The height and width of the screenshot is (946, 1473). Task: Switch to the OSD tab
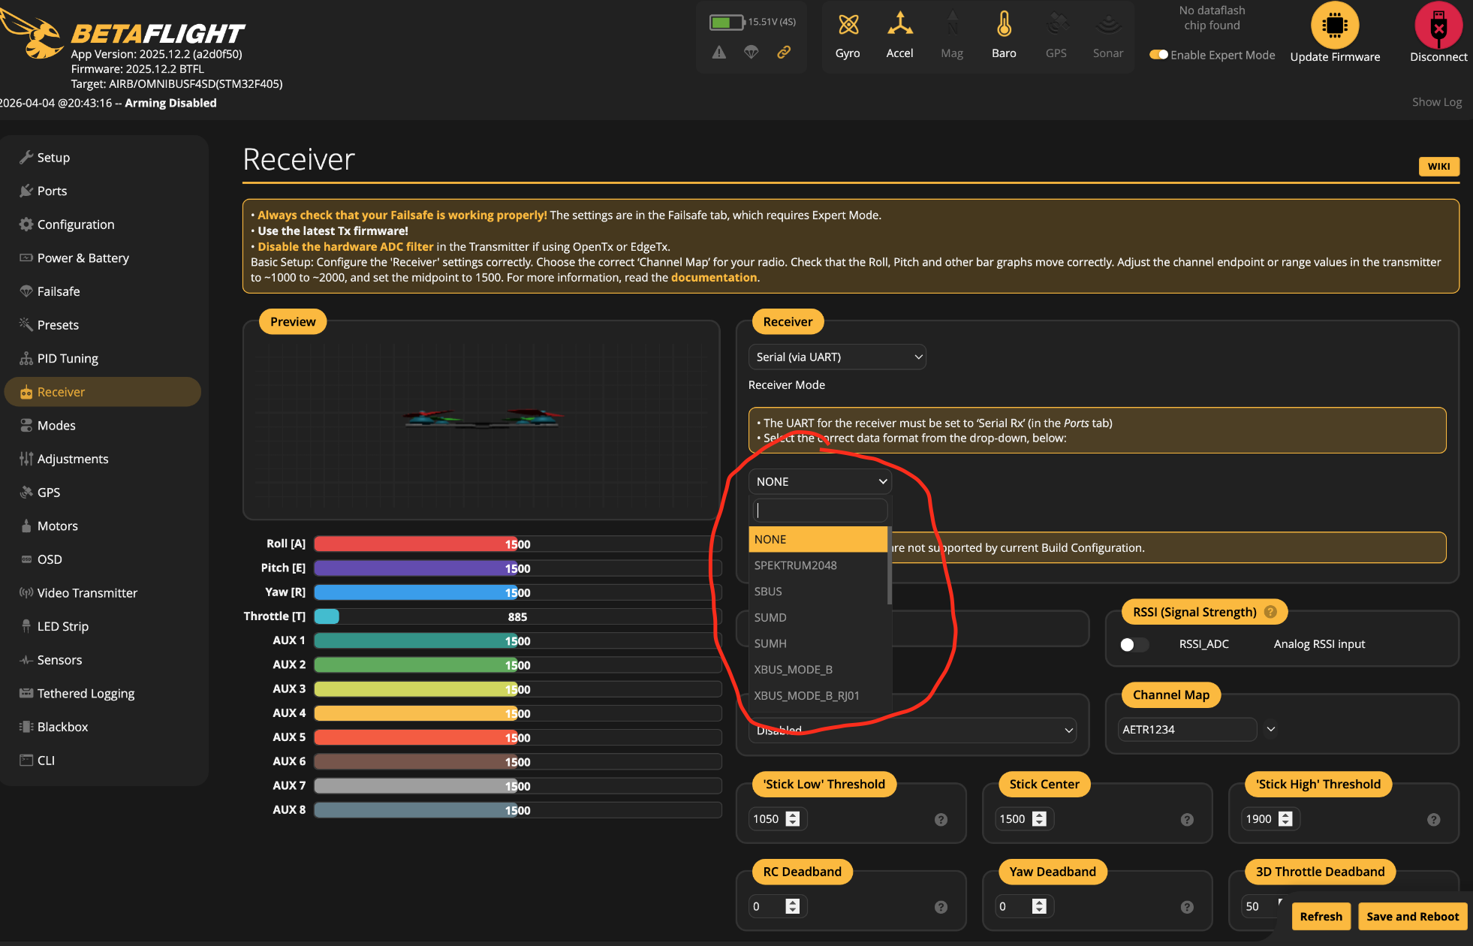pos(103,559)
